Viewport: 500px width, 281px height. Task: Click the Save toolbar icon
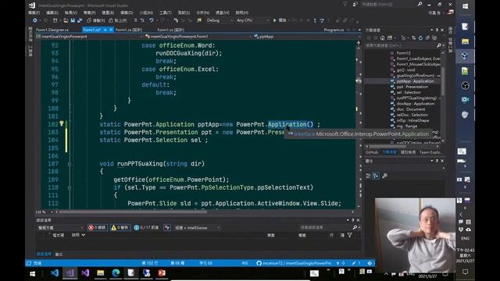(73, 20)
